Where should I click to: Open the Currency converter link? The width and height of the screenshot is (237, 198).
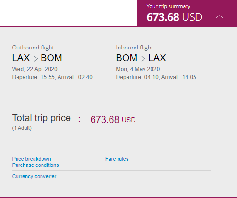(x=34, y=176)
